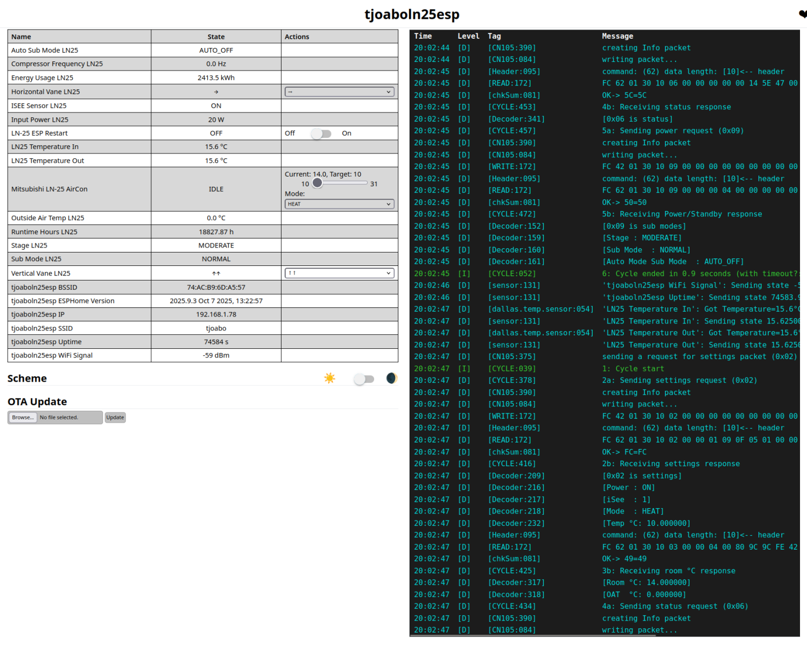Click the tjoaboln25esp page title
Image resolution: width=807 pixels, height=646 pixels.
412,15
